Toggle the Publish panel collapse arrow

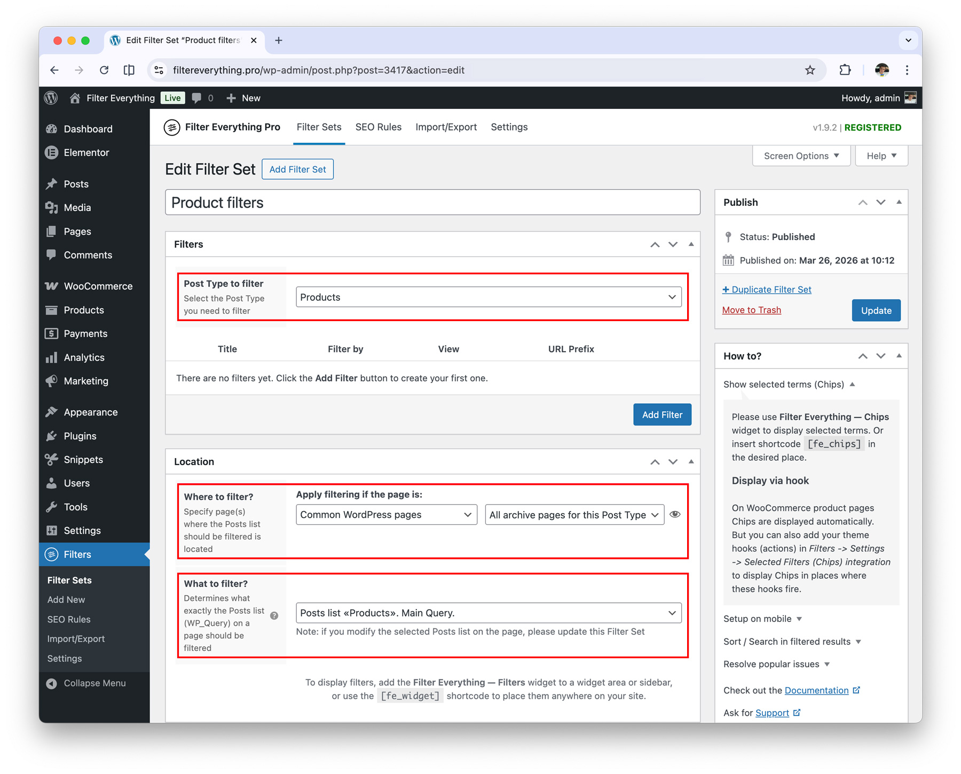899,202
